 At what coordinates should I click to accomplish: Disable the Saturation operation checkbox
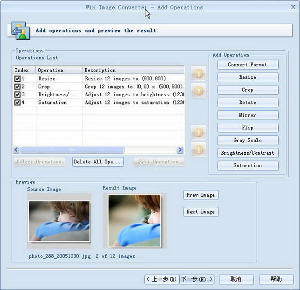point(17,102)
